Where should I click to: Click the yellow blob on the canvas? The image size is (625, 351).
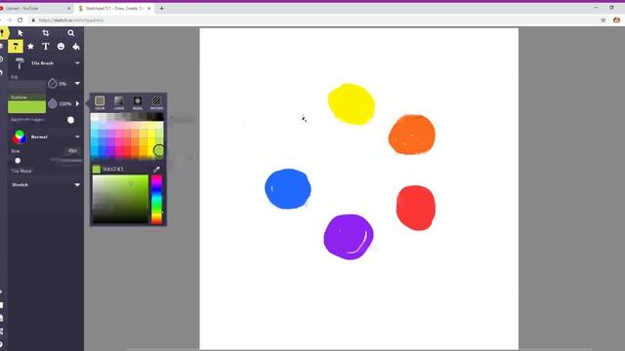click(352, 104)
